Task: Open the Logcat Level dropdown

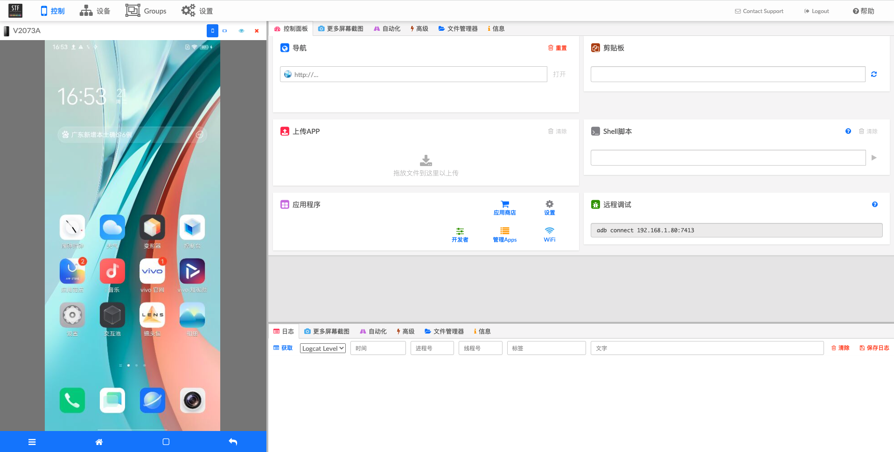Action: [322, 348]
